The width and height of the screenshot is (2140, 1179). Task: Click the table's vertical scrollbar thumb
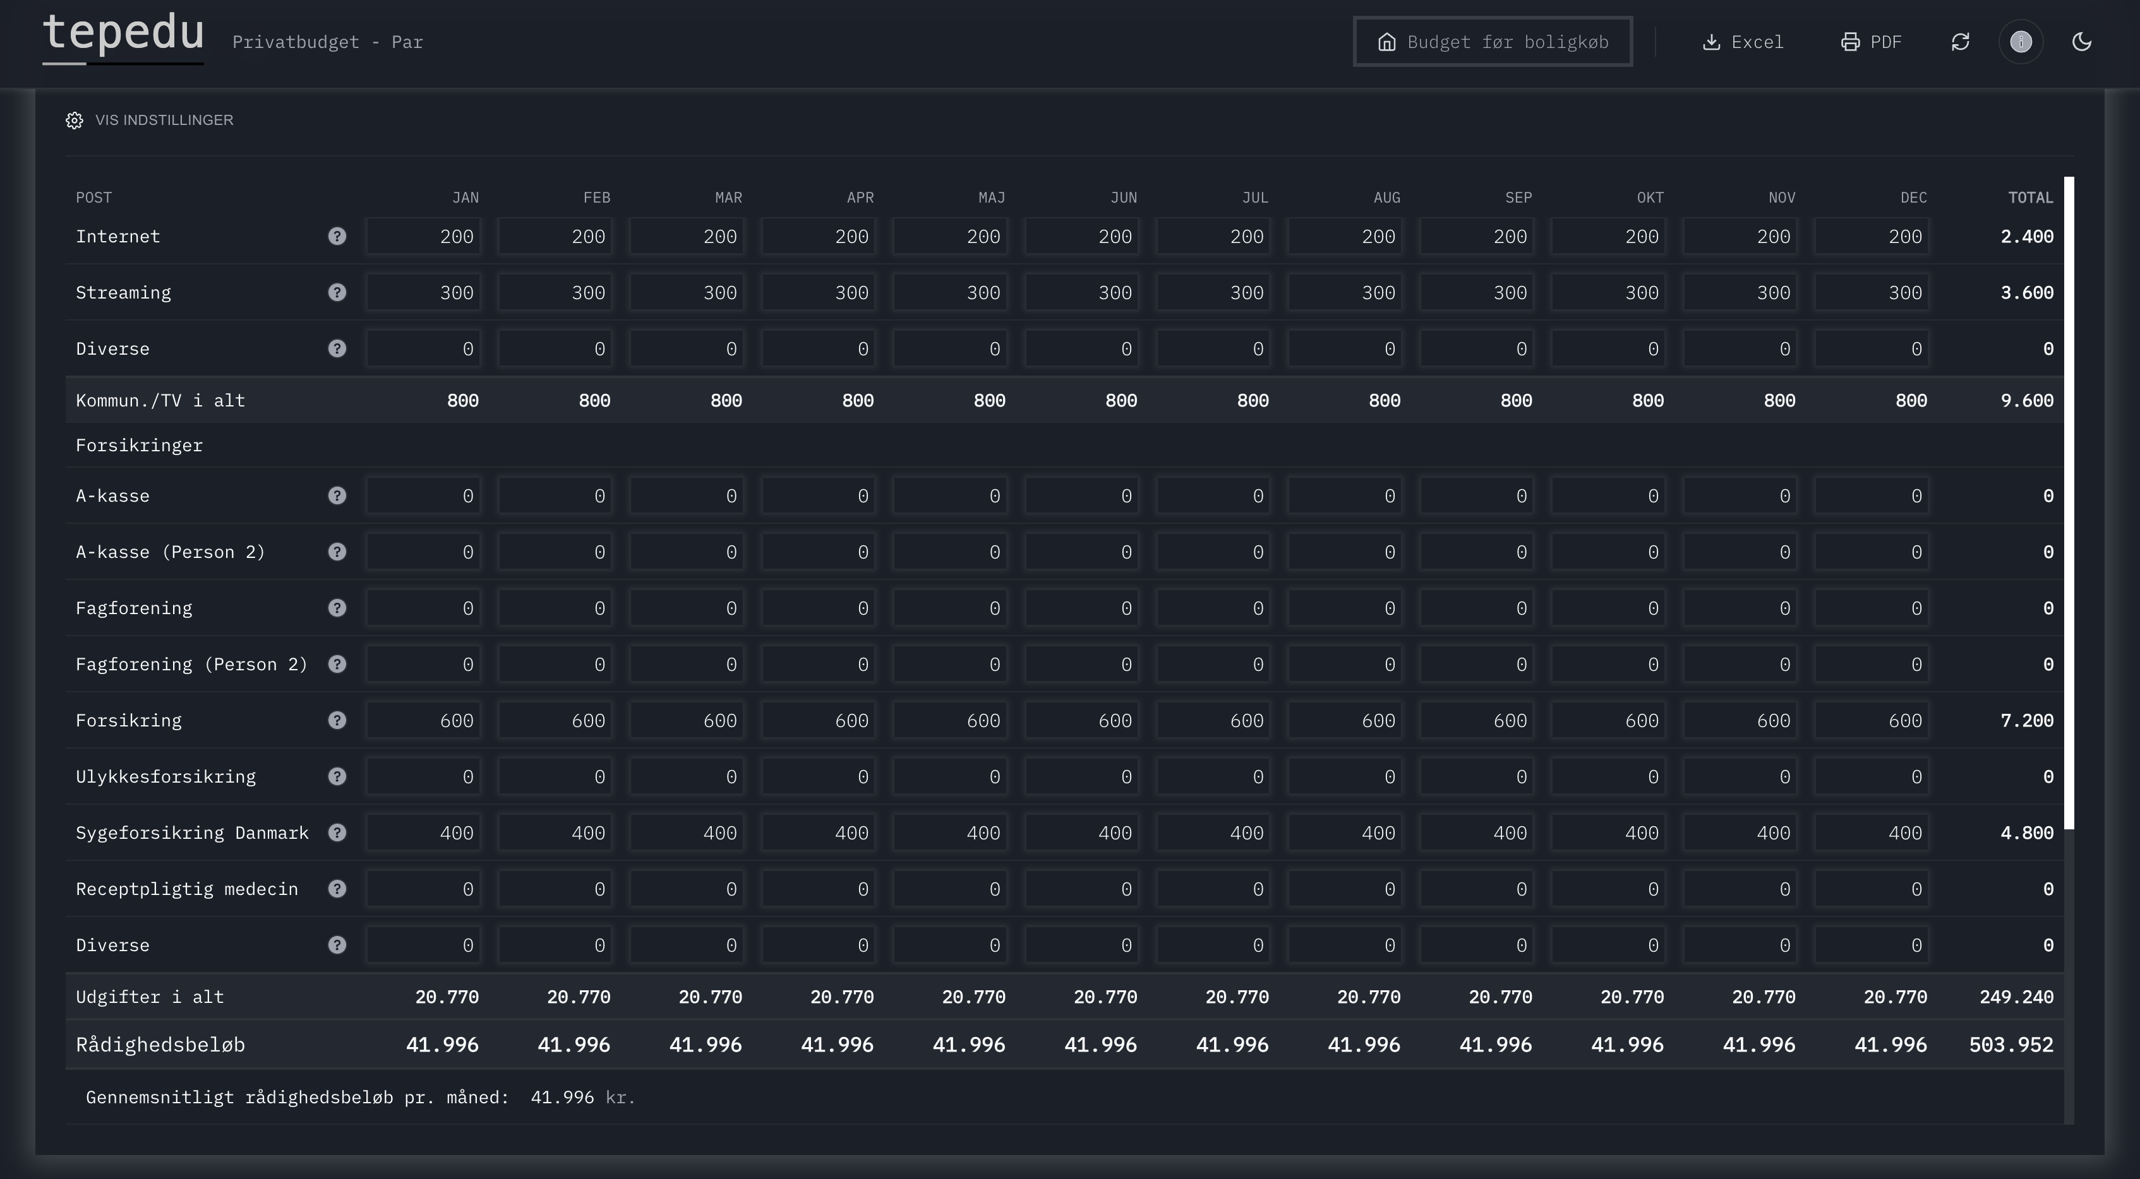[x=2069, y=502]
